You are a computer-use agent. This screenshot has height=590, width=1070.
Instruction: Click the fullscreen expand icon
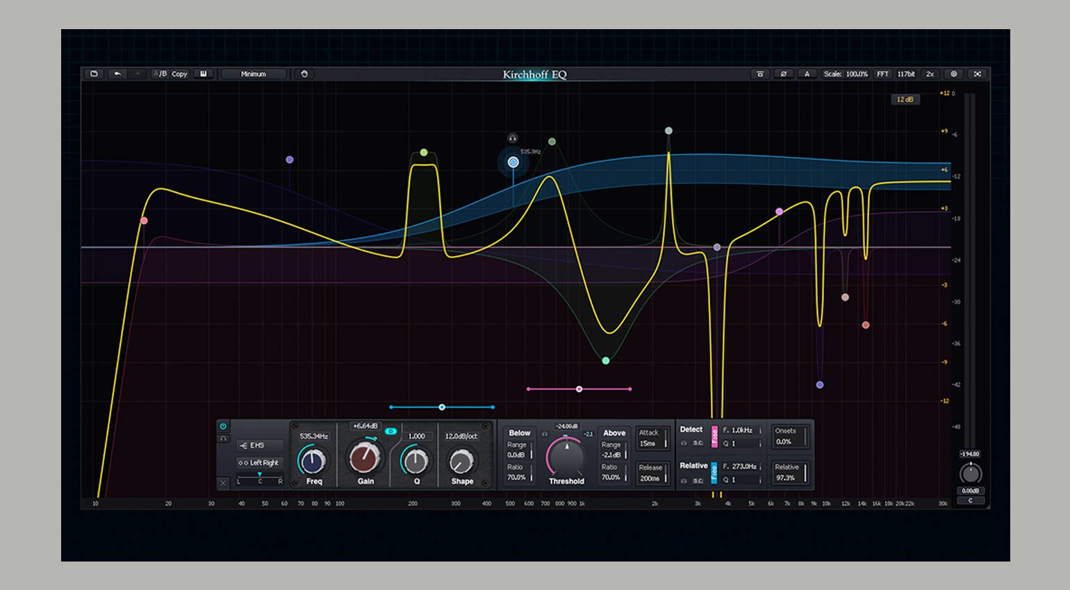point(978,74)
